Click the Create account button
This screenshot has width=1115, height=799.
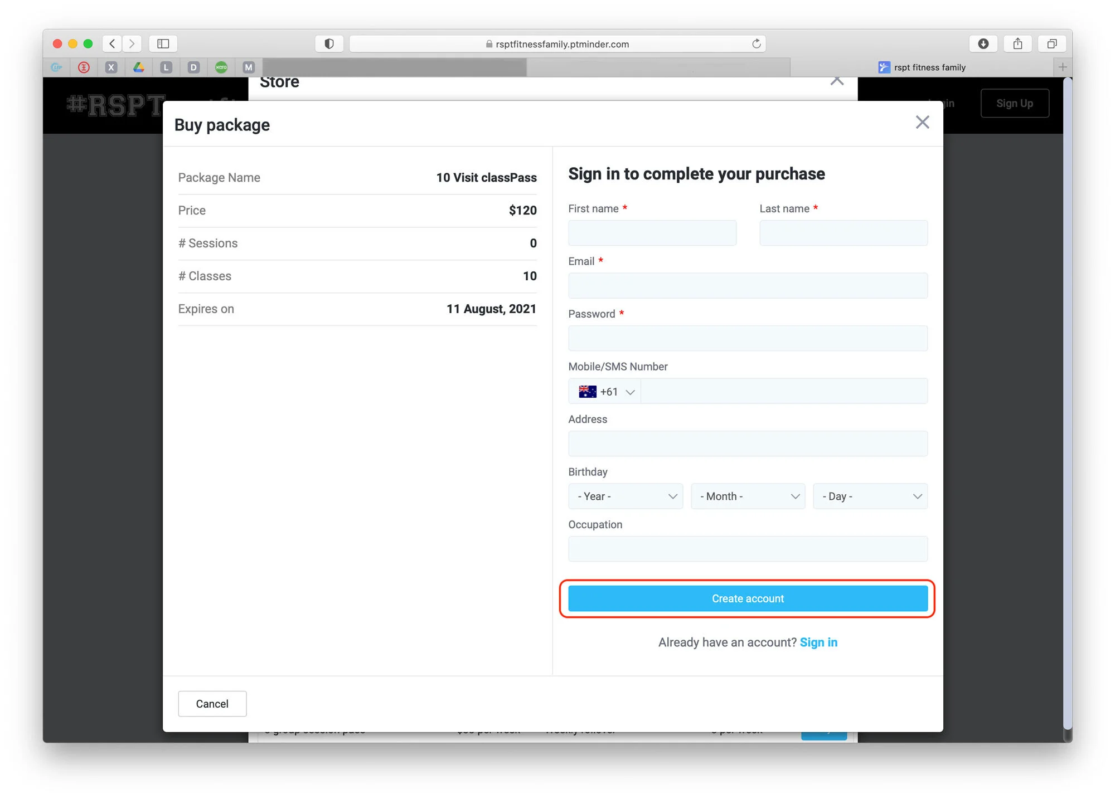(x=747, y=598)
